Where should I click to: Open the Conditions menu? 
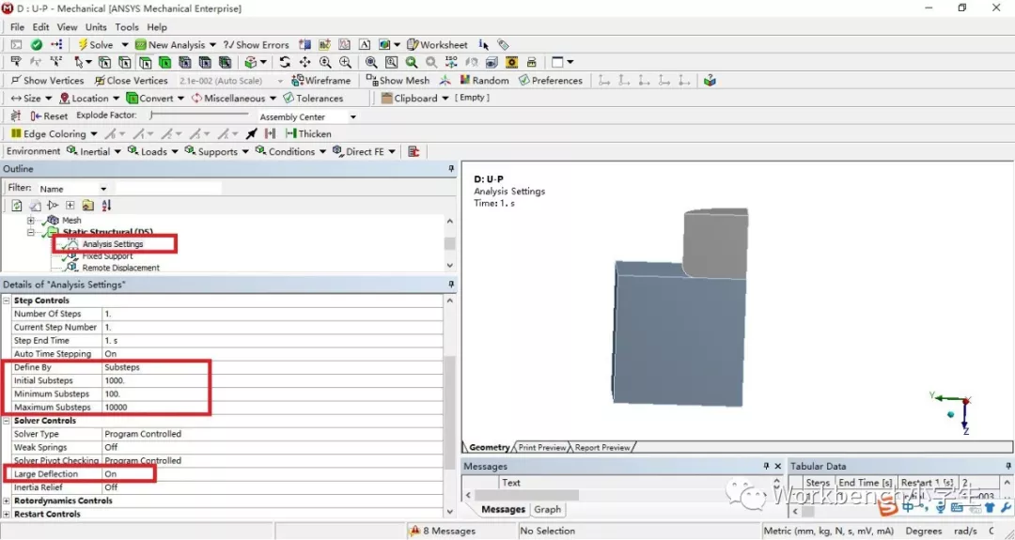point(290,151)
